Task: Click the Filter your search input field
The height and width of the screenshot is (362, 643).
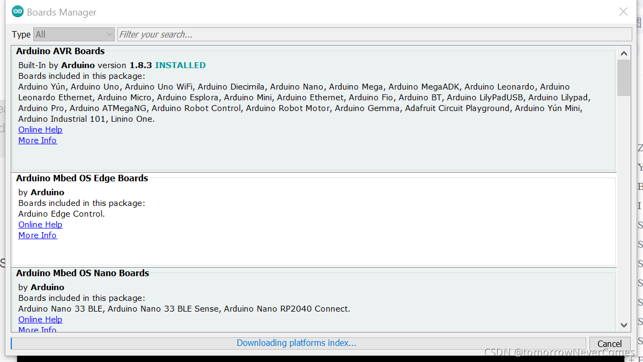Action: pyautogui.click(x=375, y=34)
